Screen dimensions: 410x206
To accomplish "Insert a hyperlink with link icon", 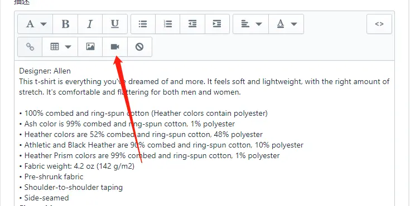I will click(x=30, y=47).
